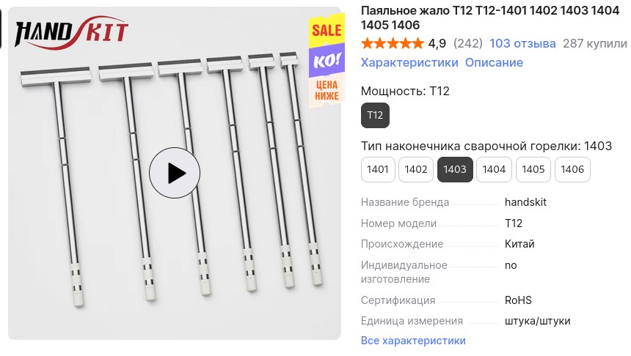The width and height of the screenshot is (631, 356).
Task: Expand Все характеристики link
Action: pyautogui.click(x=413, y=341)
